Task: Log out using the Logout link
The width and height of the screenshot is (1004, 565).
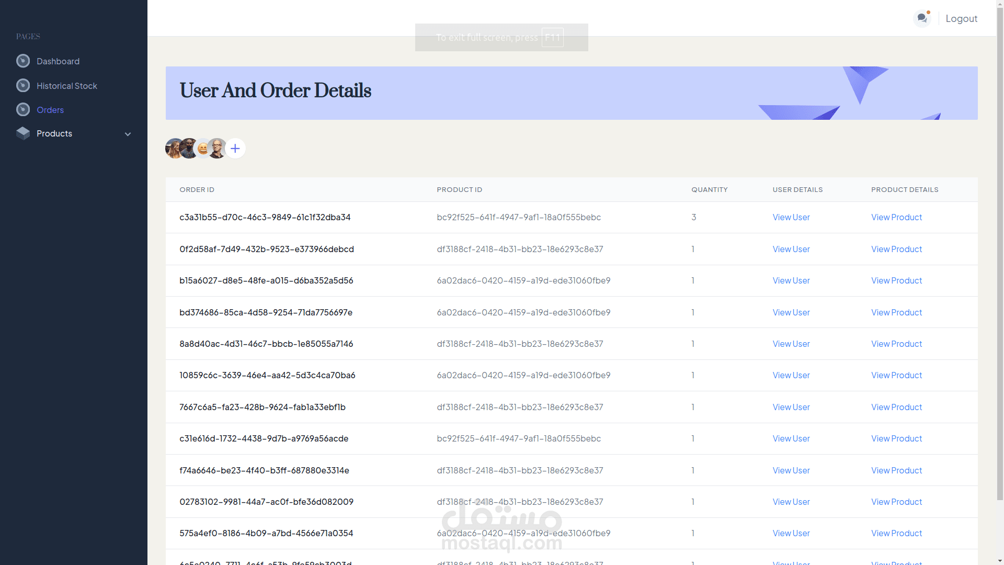Action: pyautogui.click(x=961, y=18)
